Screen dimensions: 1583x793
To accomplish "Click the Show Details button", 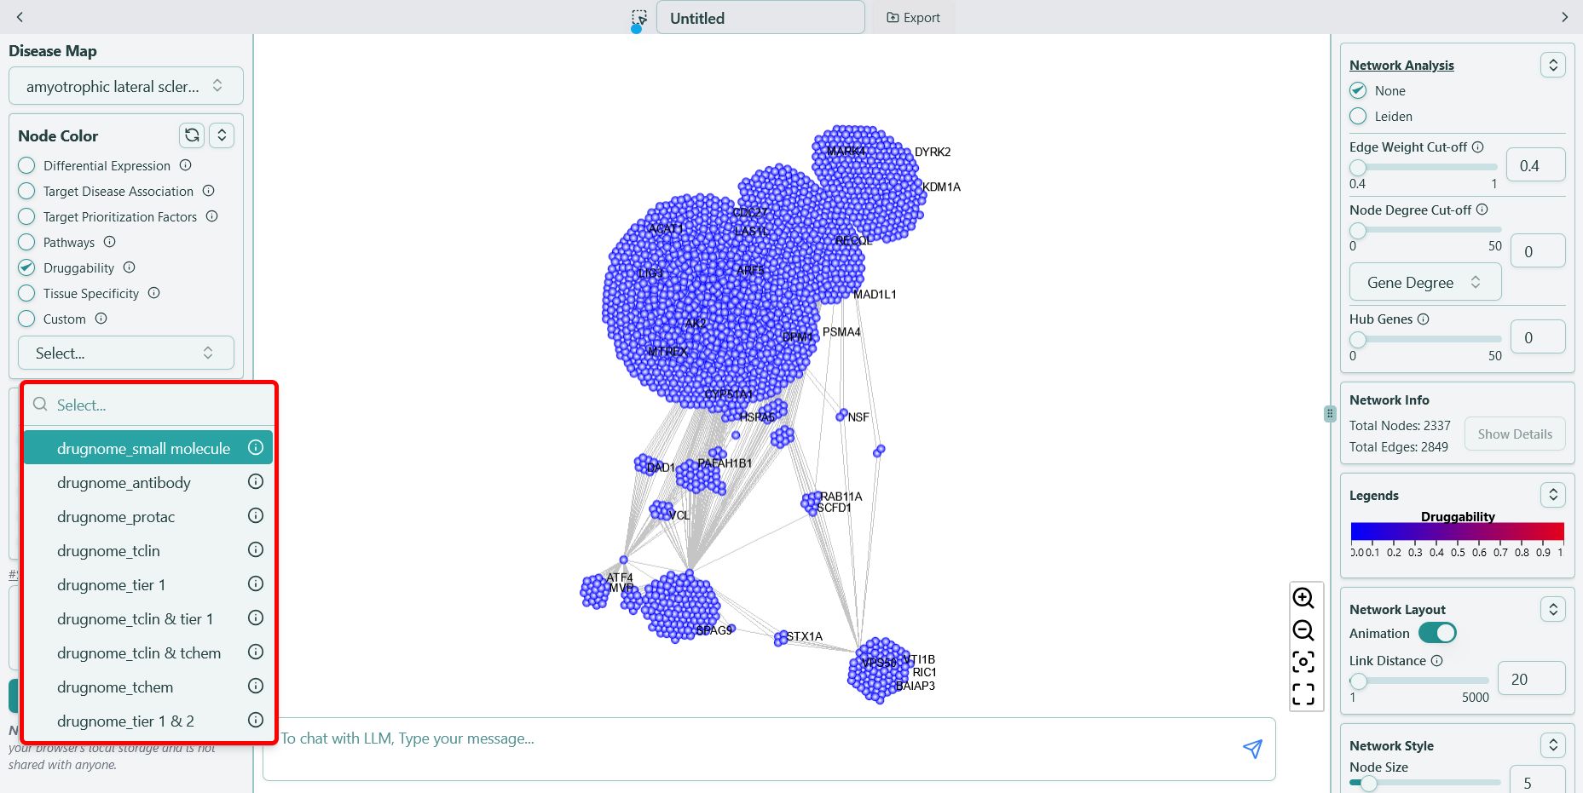I will point(1514,434).
